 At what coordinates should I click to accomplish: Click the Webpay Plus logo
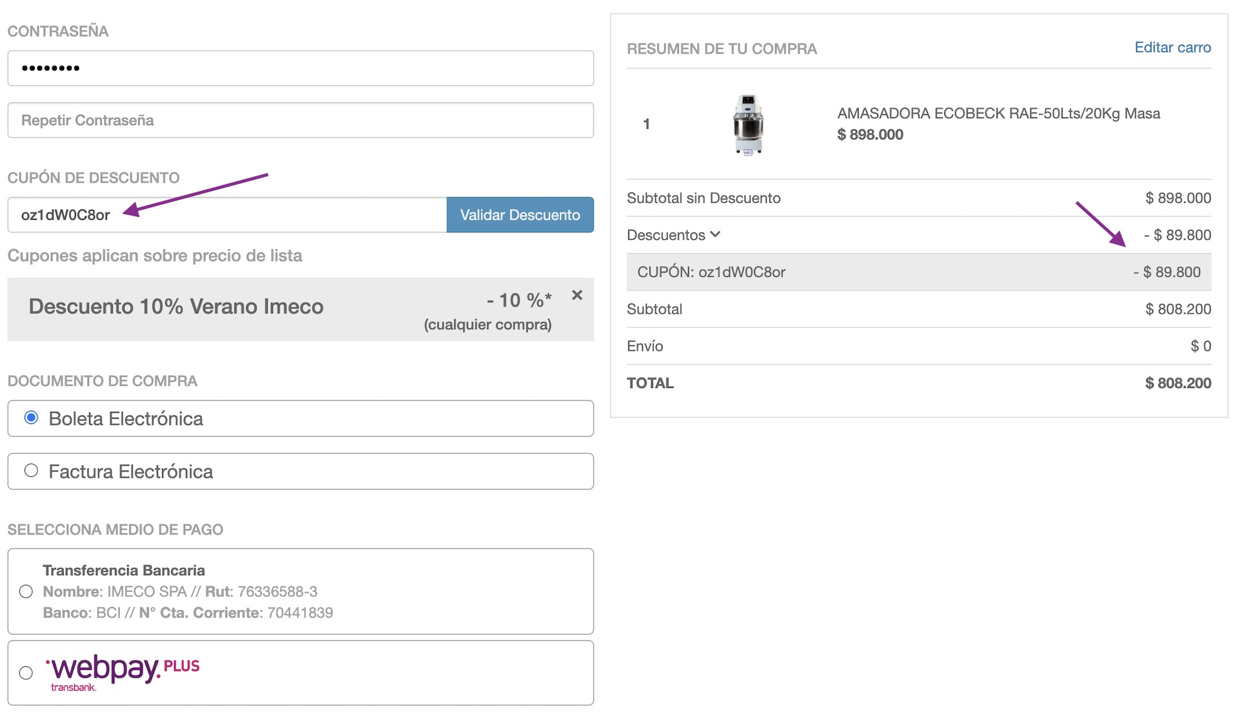123,672
